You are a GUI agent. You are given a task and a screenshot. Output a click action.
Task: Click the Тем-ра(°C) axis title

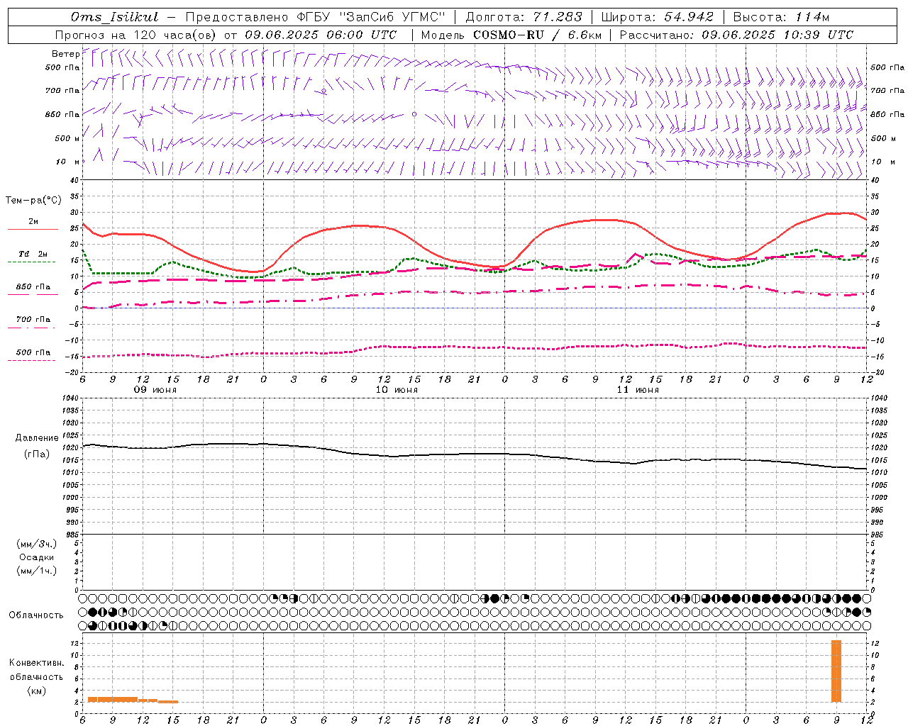click(33, 201)
